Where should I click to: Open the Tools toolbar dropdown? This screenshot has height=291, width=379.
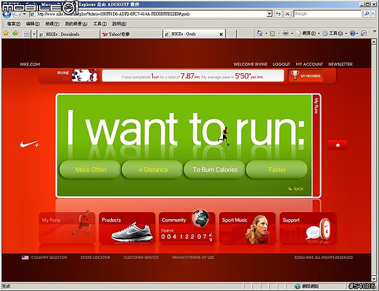click(335, 33)
